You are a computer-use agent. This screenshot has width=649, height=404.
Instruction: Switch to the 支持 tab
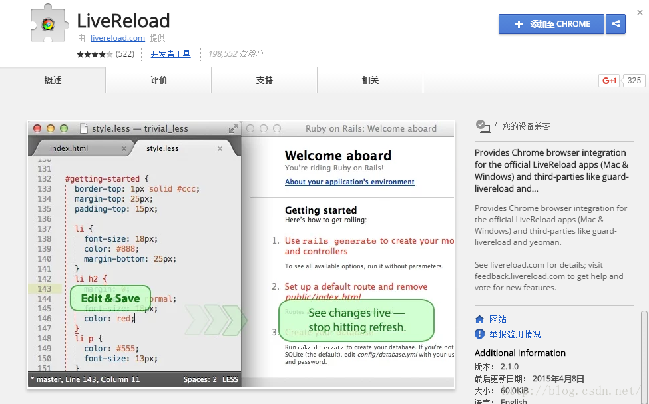pos(264,80)
